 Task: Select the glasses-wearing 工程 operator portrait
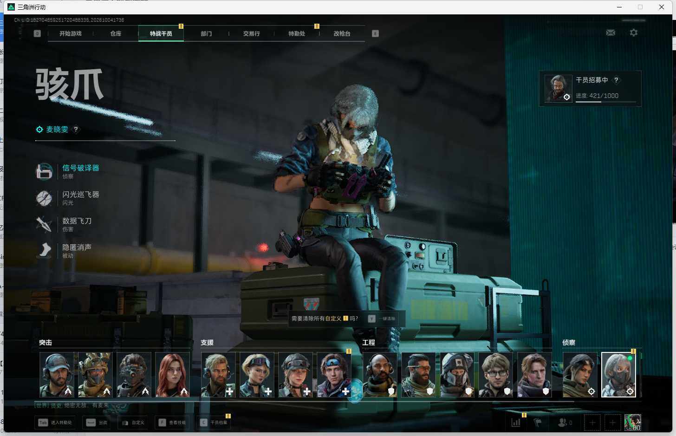coord(495,375)
